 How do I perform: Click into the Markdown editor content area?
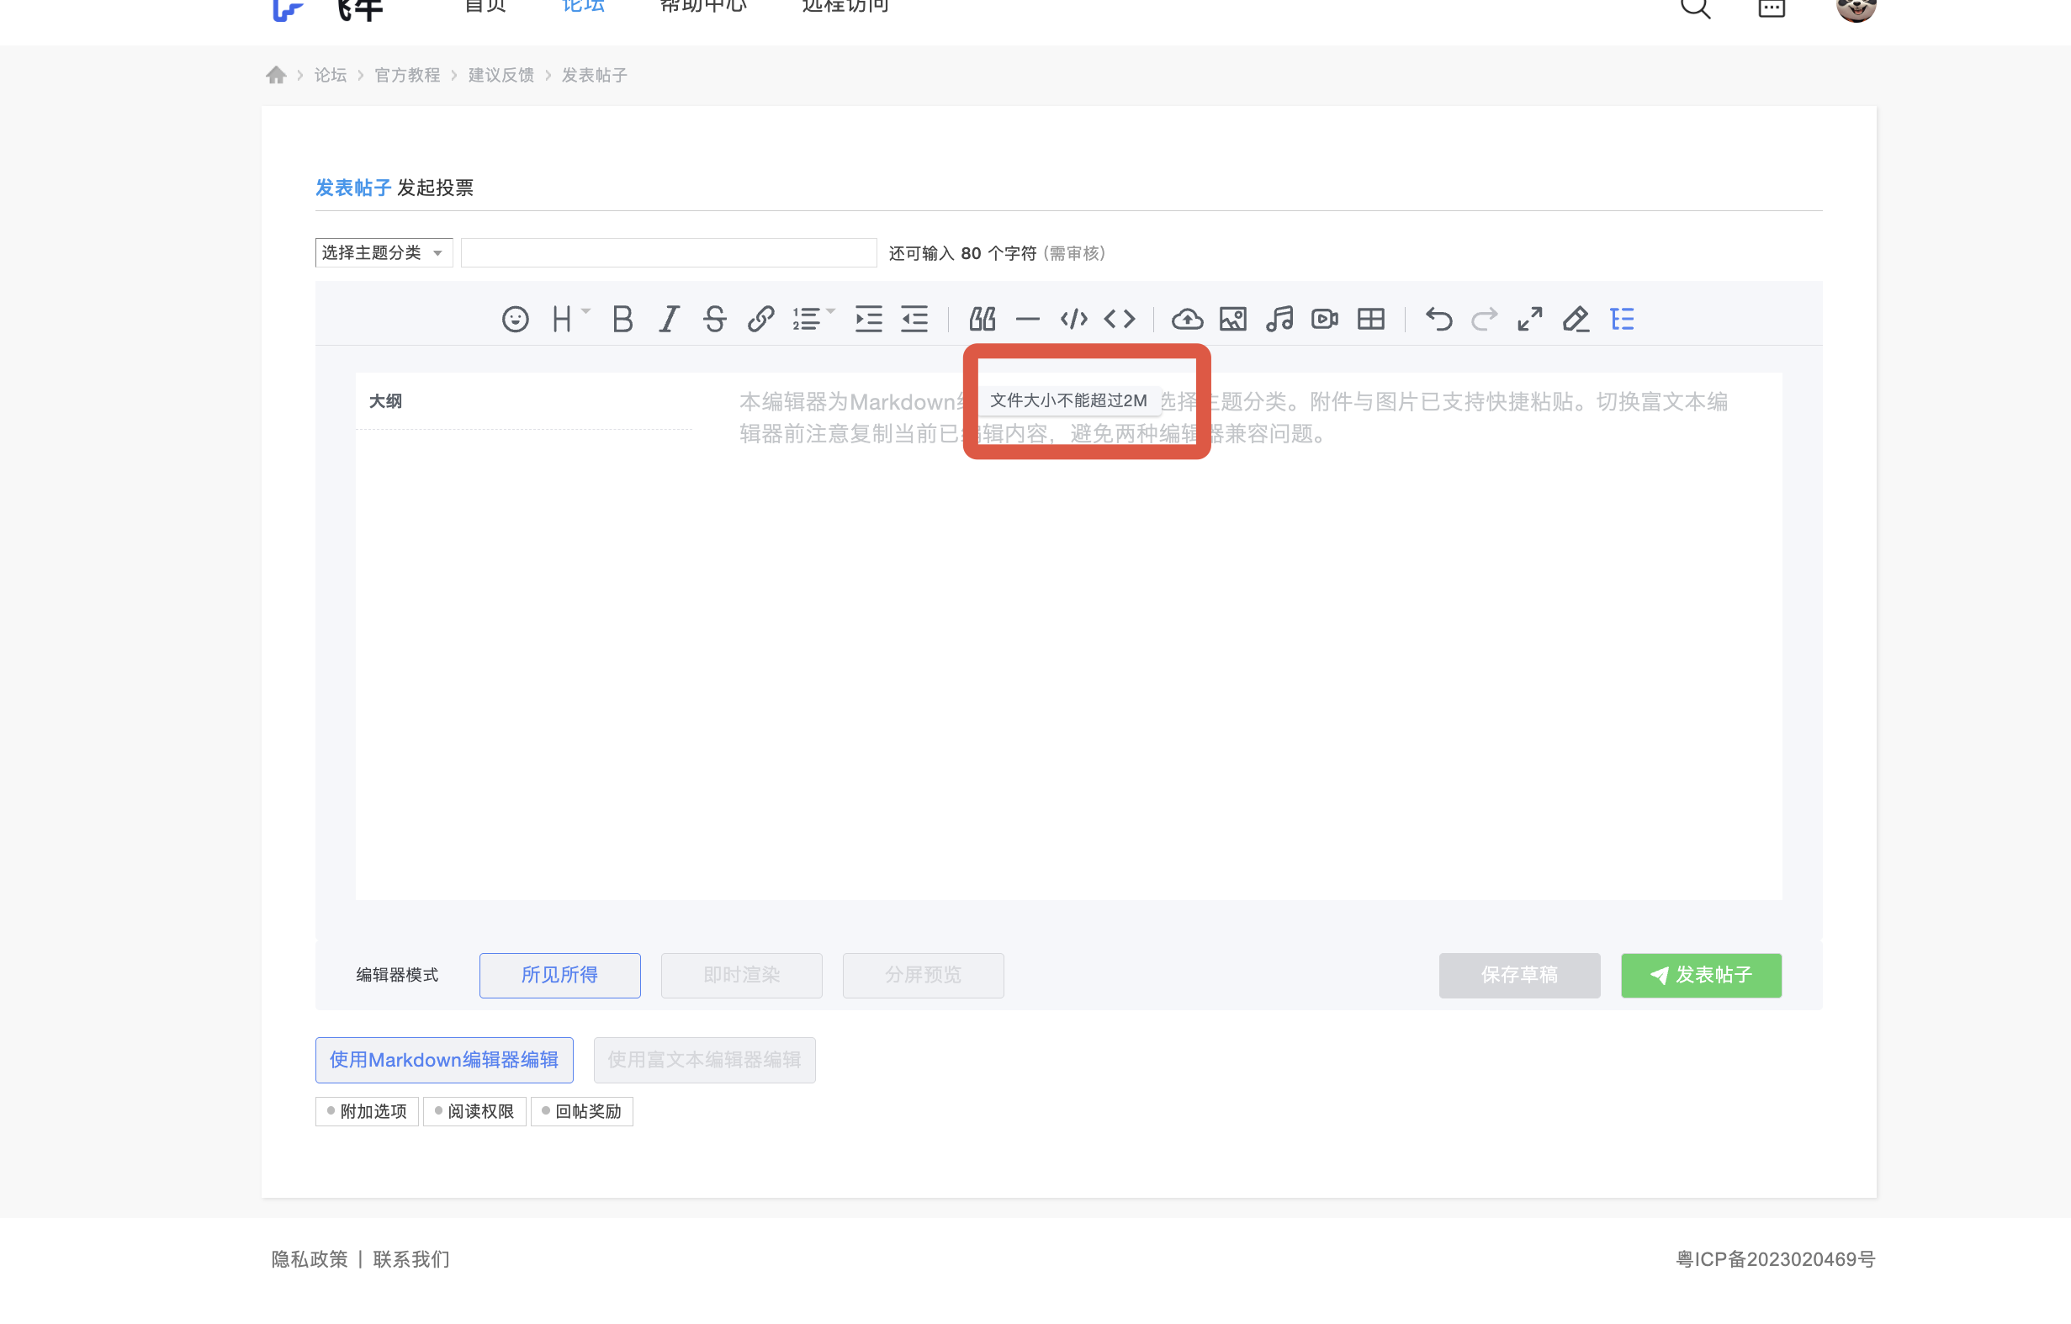pyautogui.click(x=1238, y=637)
